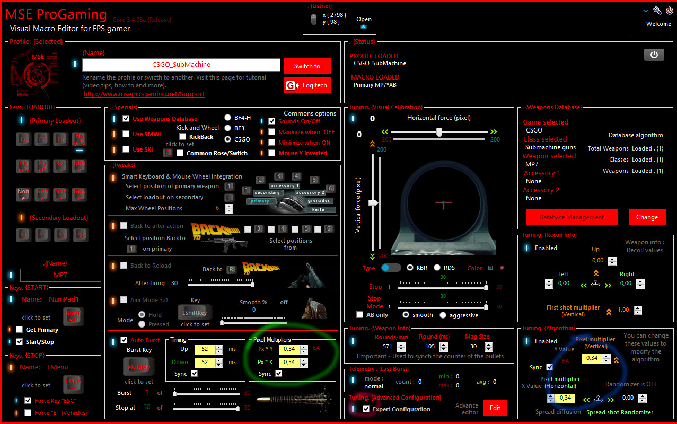Adjust the First shot multiplier stepper
The image size is (677, 424).
(637, 311)
